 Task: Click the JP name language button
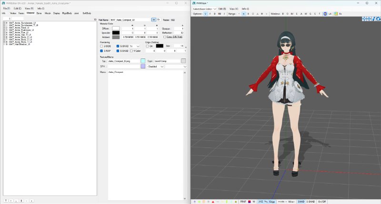153,19
